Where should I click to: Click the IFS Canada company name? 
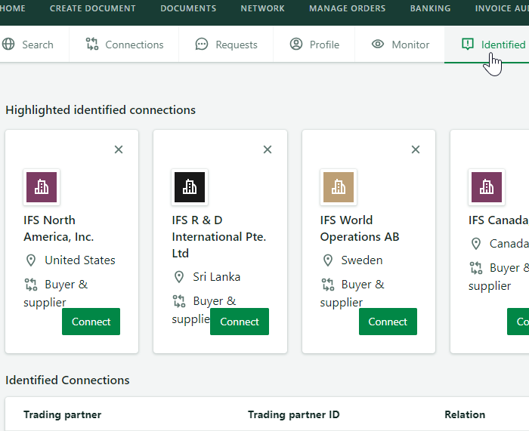point(498,220)
